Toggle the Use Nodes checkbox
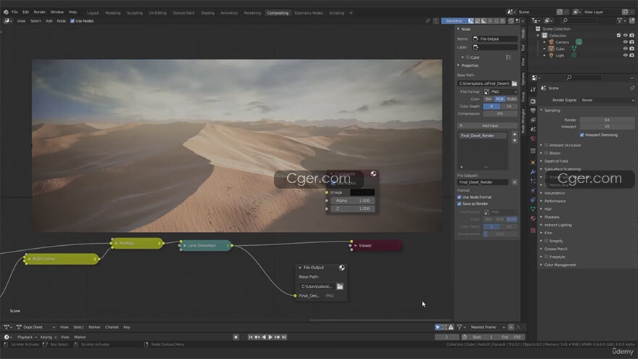 pyautogui.click(x=72, y=21)
